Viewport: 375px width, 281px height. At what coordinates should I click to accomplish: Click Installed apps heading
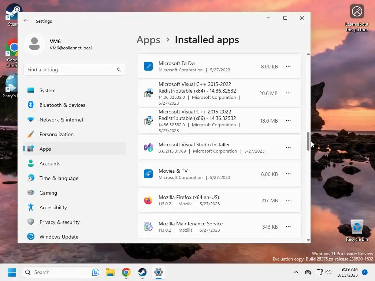click(207, 40)
